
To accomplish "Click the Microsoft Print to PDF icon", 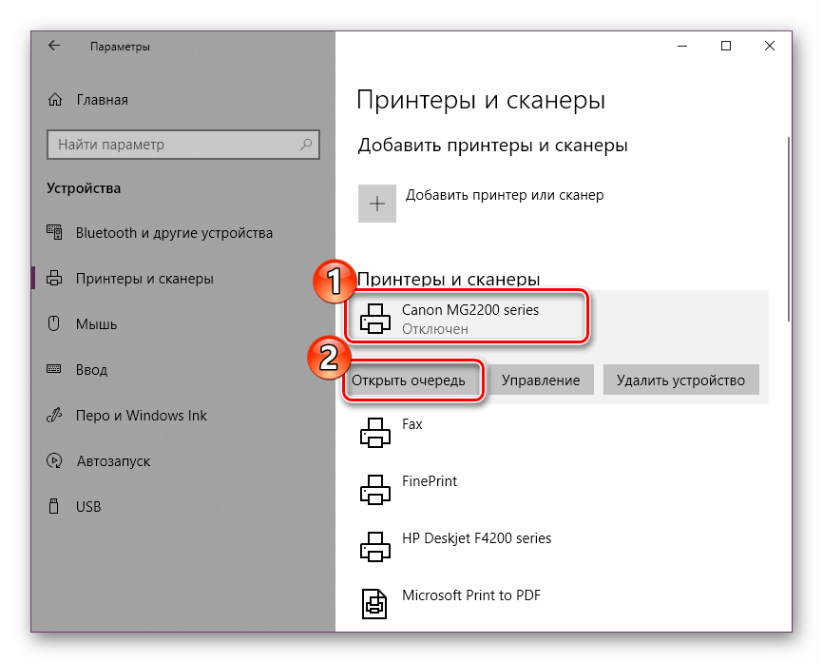I will (375, 604).
